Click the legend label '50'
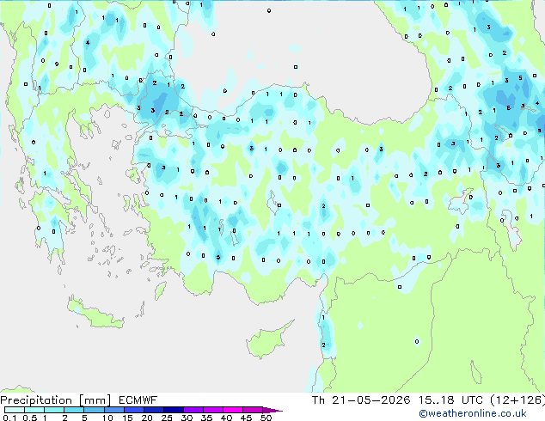 (x=266, y=418)
